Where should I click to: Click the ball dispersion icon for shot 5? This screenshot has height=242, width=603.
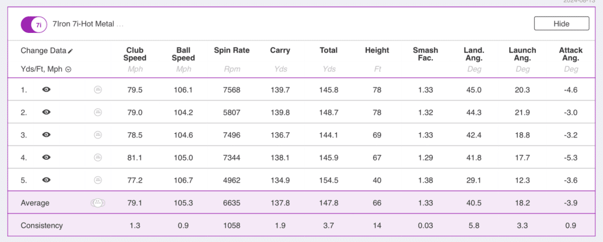(x=98, y=180)
